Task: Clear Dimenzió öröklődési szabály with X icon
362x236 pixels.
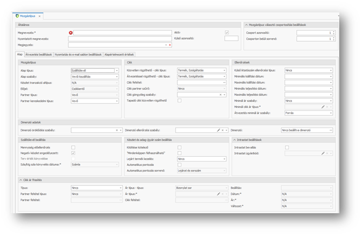Action: click(117, 130)
